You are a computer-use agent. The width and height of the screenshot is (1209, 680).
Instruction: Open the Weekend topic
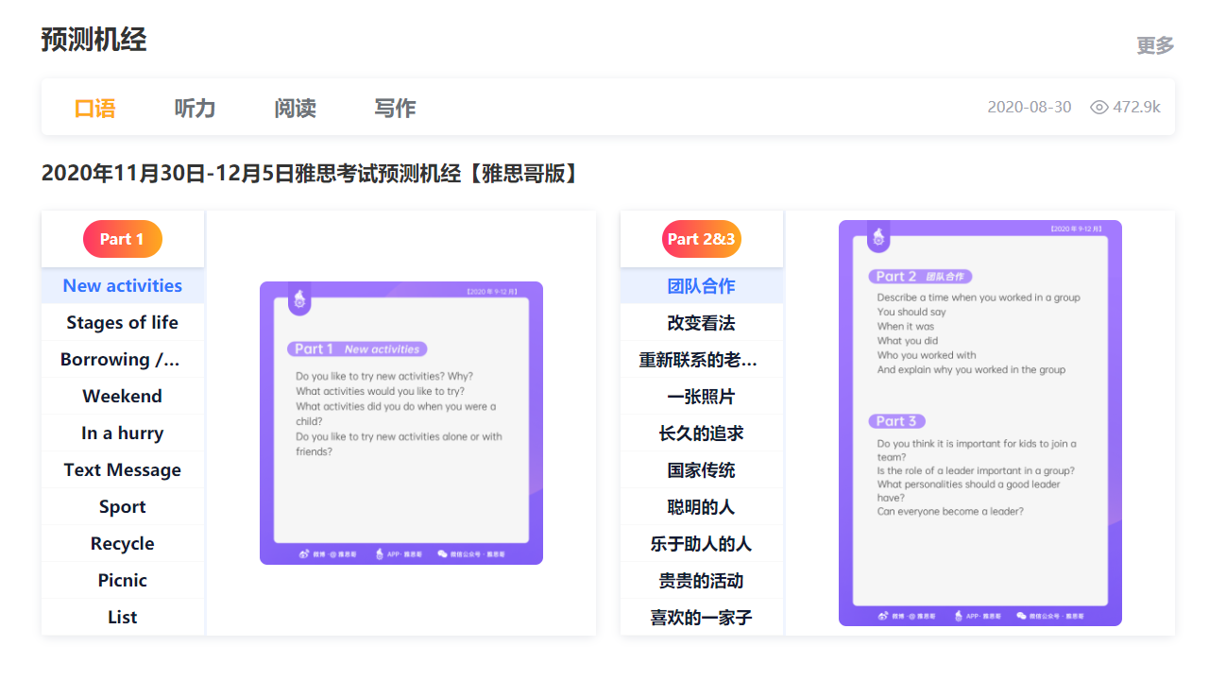point(123,396)
